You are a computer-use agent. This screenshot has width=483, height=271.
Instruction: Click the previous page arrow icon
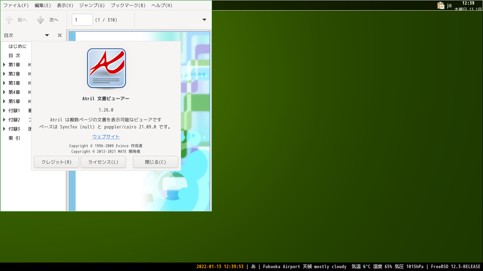pos(9,20)
